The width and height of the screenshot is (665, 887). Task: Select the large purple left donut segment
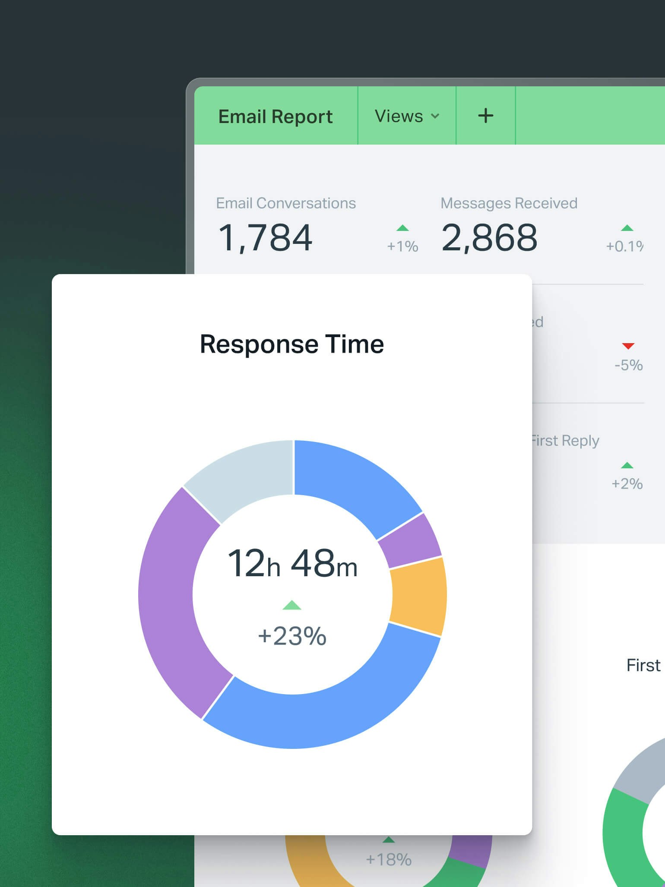click(x=173, y=600)
